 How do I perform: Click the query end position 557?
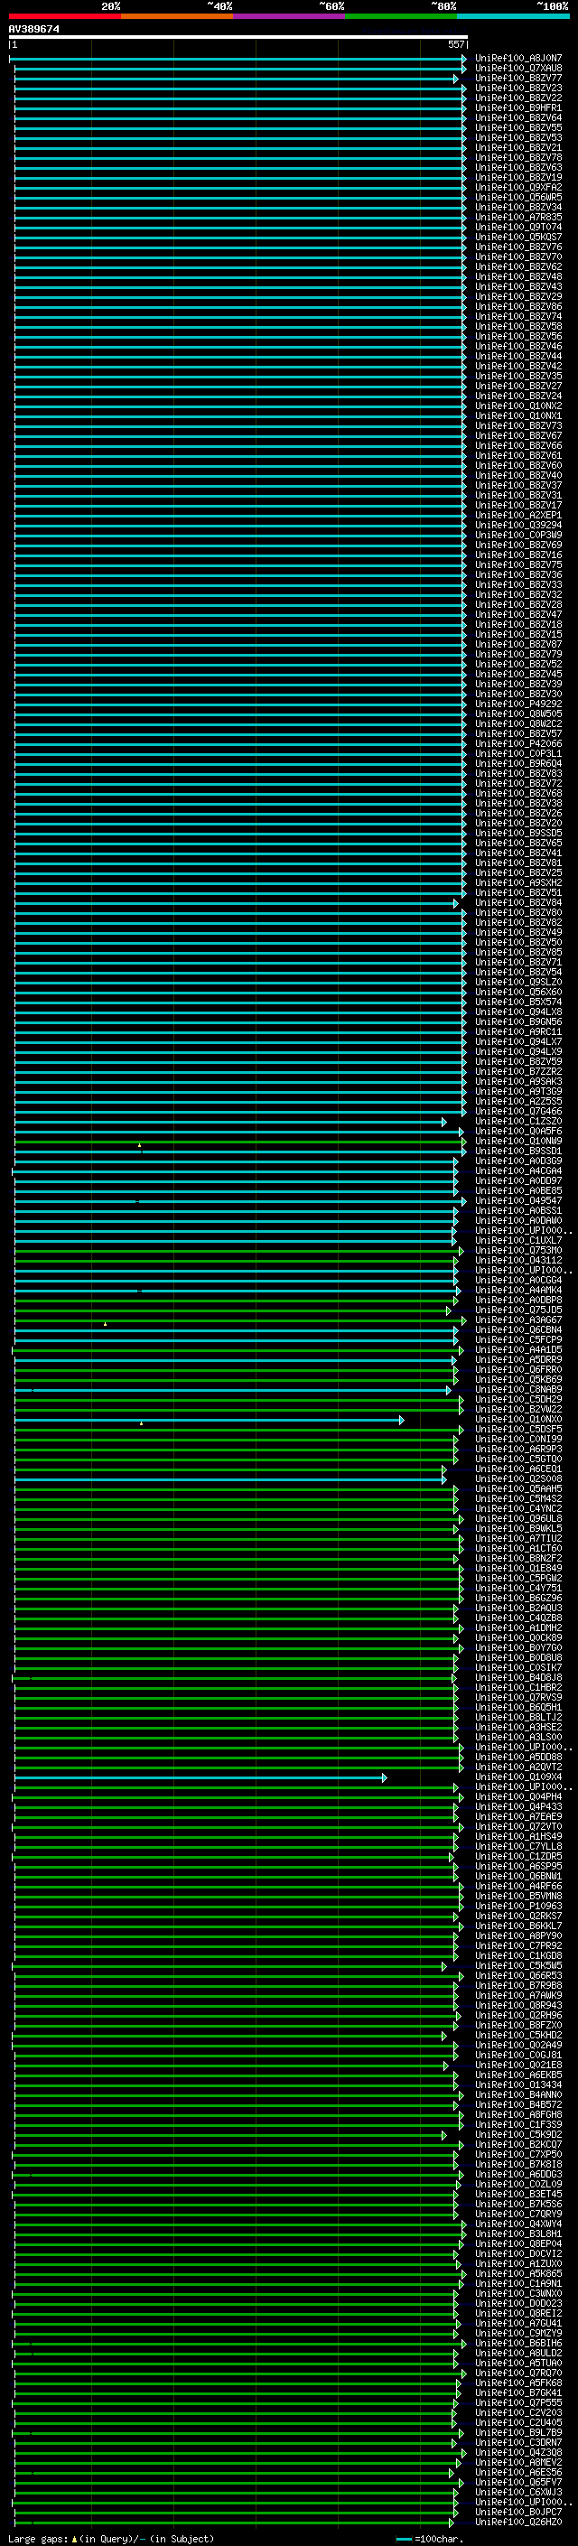455,44
